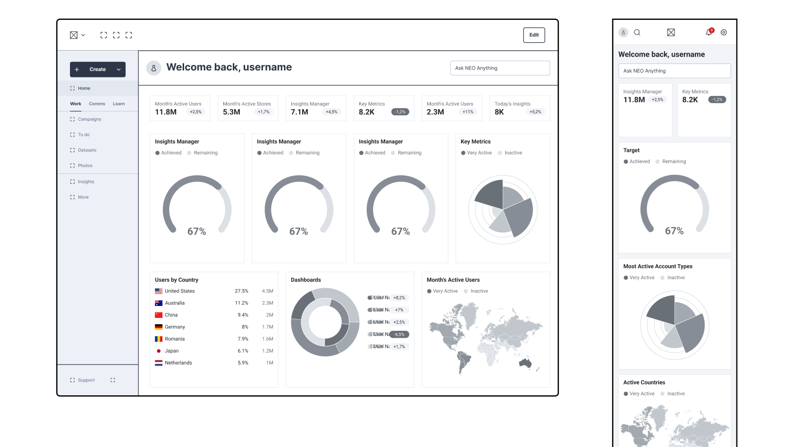Click the -1,2% badge on desktop Key Metrics
This screenshot has height=447, width=794.
click(x=400, y=112)
